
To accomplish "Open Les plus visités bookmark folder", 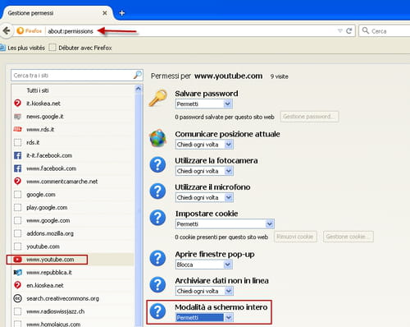I will pos(23,48).
